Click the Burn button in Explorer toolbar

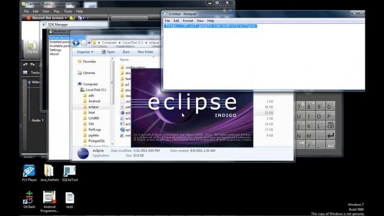click(x=126, y=52)
